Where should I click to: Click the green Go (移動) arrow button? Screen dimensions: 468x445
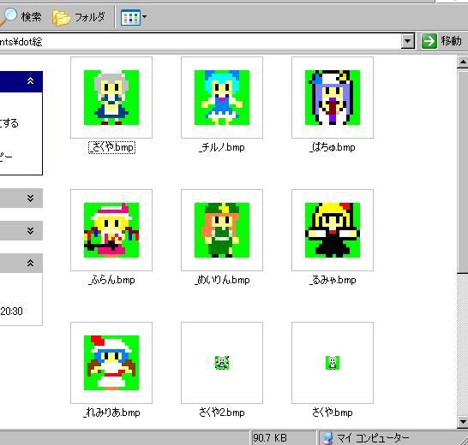[429, 41]
